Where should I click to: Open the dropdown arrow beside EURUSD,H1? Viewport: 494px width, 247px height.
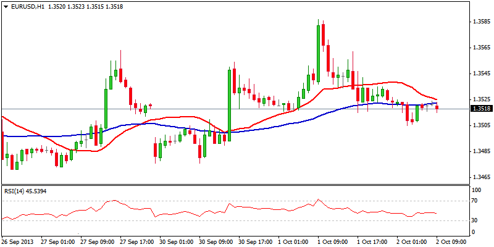tap(5, 6)
